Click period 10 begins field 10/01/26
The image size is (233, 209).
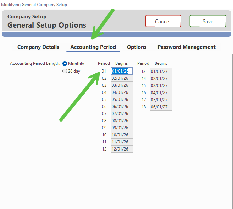click(x=122, y=135)
